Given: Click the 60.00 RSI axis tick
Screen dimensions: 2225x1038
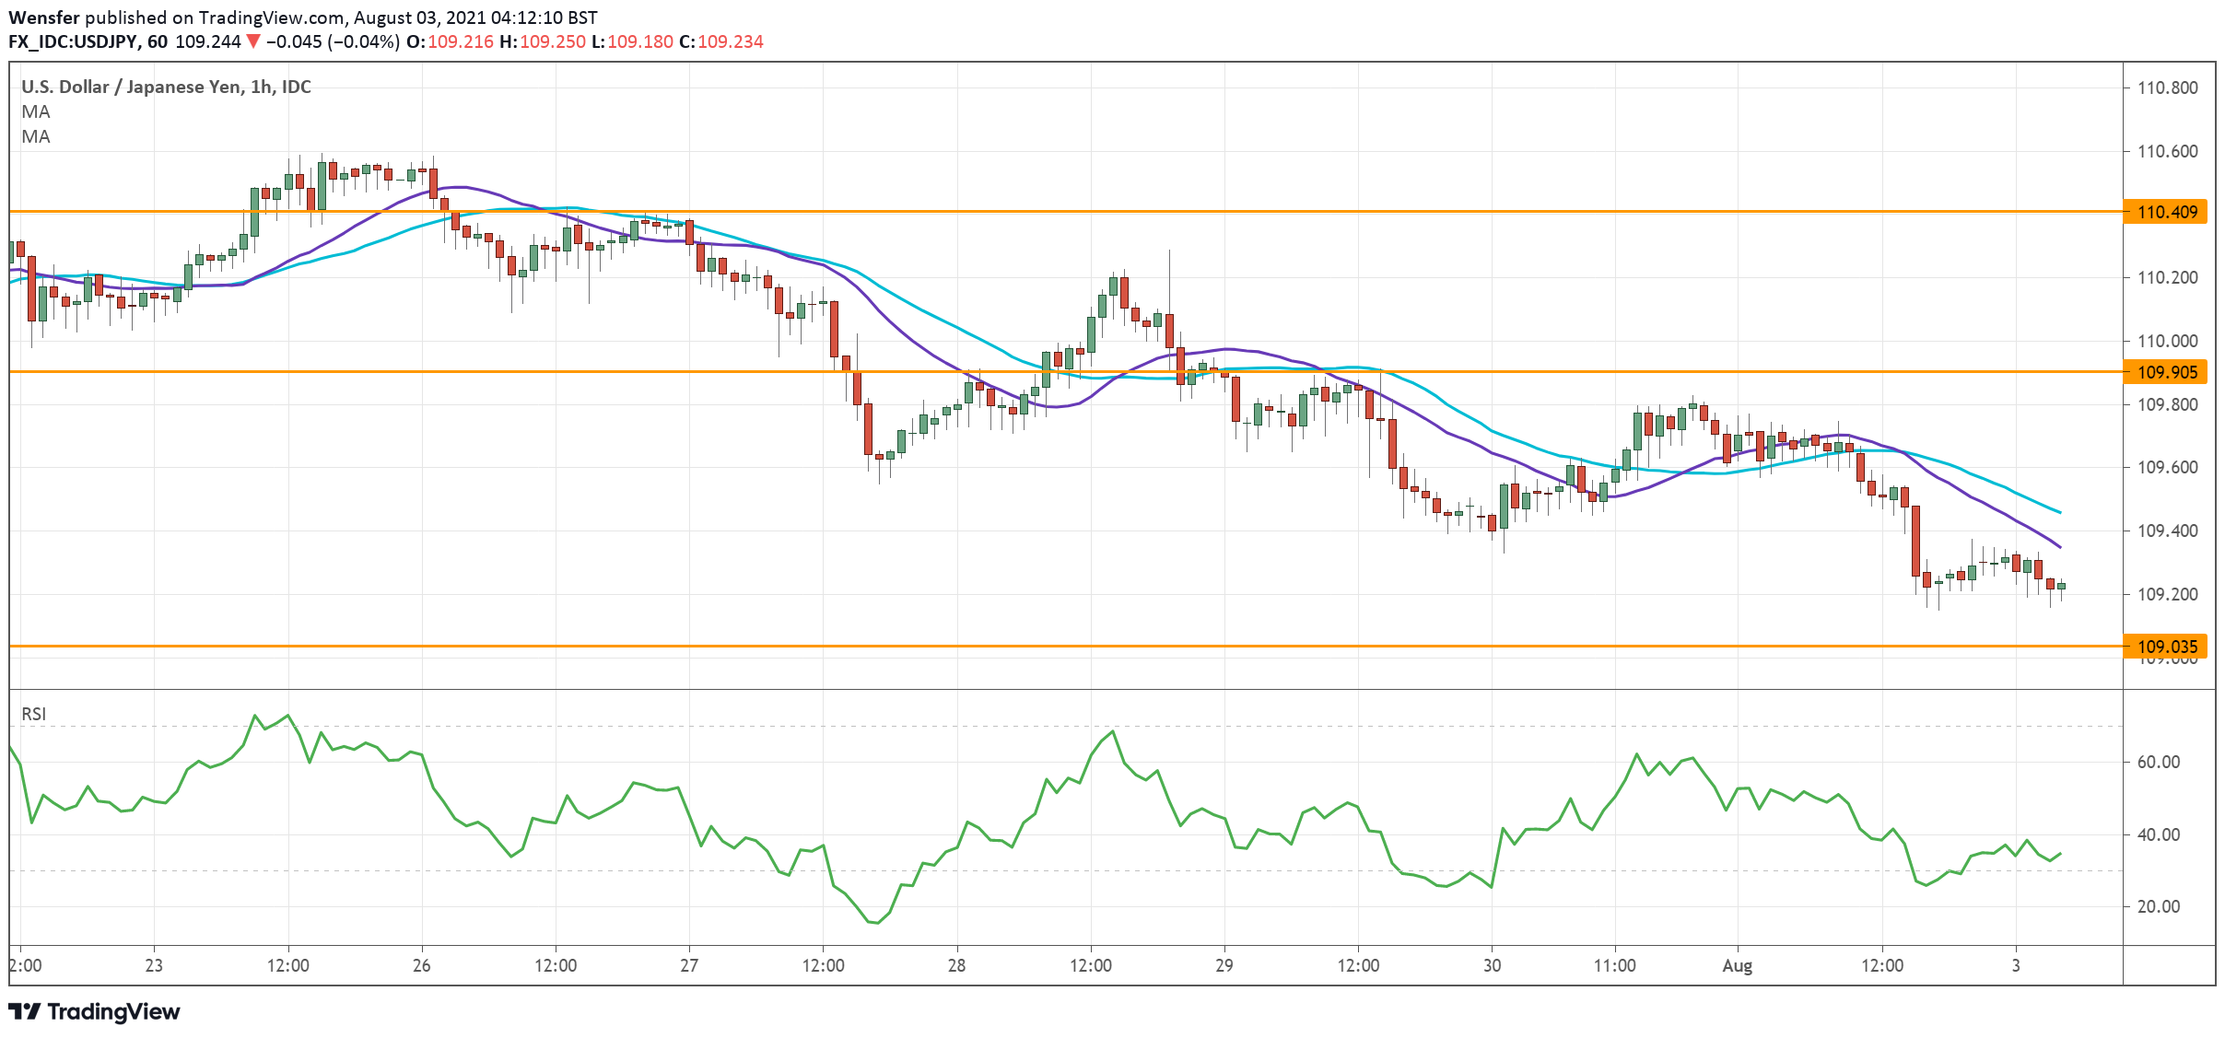Looking at the screenshot, I should tap(2158, 762).
